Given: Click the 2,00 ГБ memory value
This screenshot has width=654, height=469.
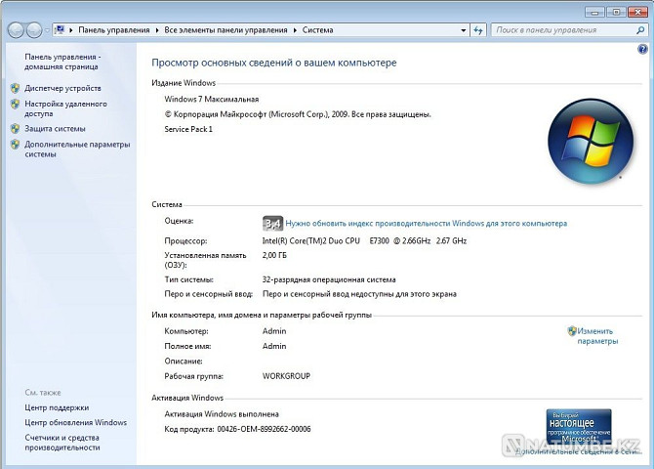Looking at the screenshot, I should point(274,255).
